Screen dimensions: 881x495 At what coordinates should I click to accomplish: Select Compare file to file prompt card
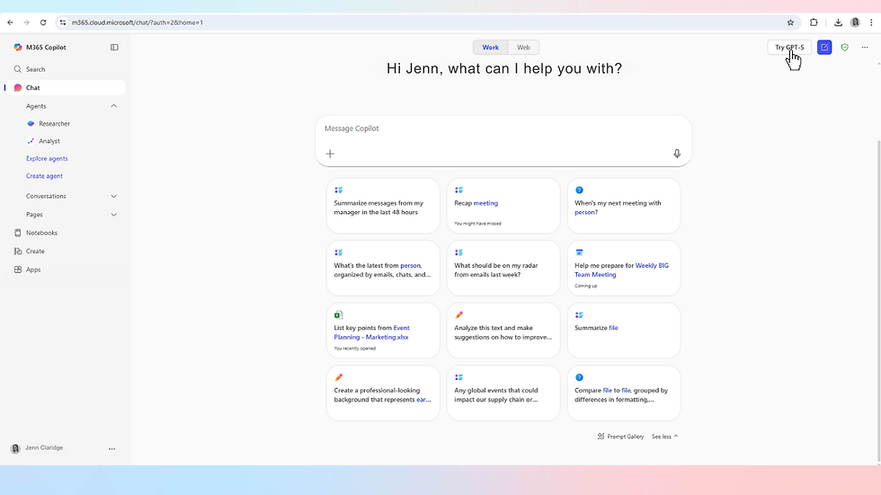tap(624, 393)
